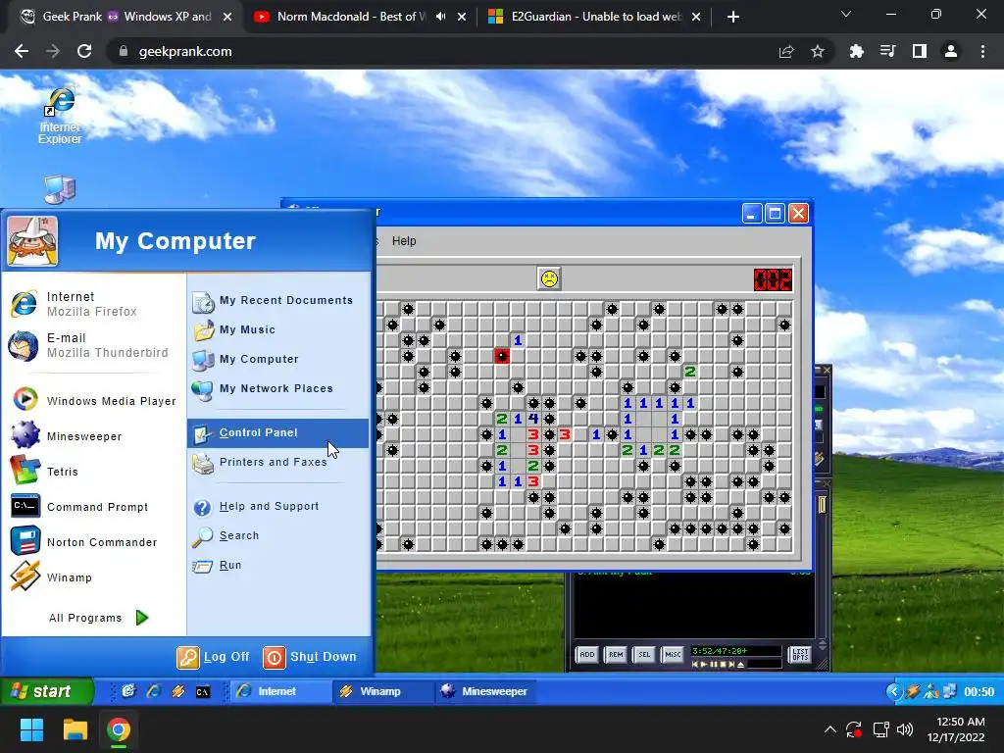Click the share page icon in address bar
The width and height of the screenshot is (1004, 753).
(786, 51)
